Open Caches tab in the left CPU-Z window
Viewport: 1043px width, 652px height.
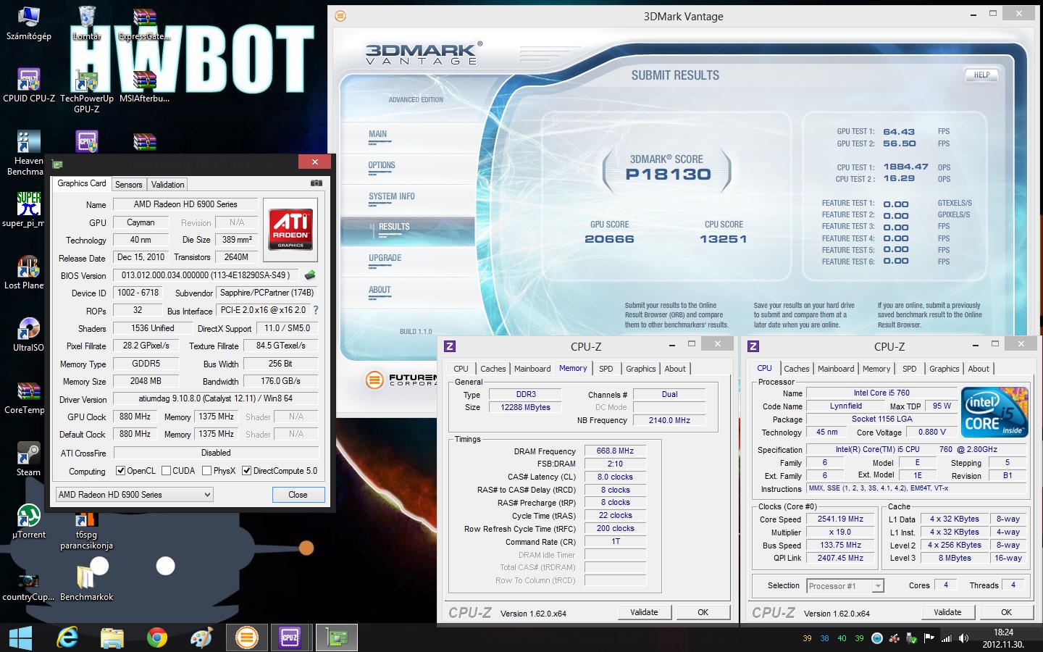[x=493, y=369]
